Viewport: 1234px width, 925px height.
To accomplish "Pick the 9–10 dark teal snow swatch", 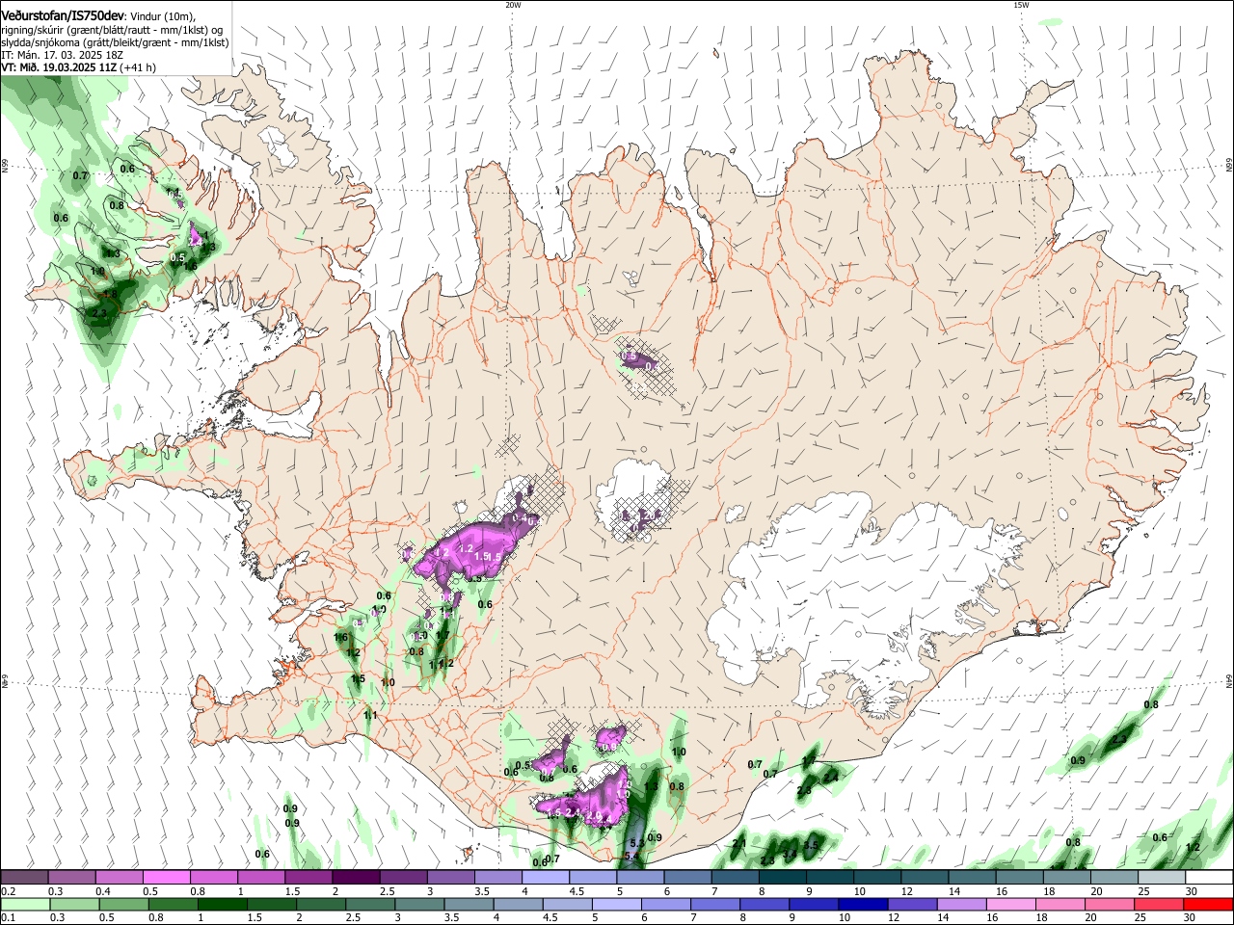I will point(830,878).
